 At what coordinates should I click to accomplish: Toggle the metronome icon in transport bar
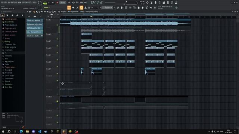click(69, 3)
